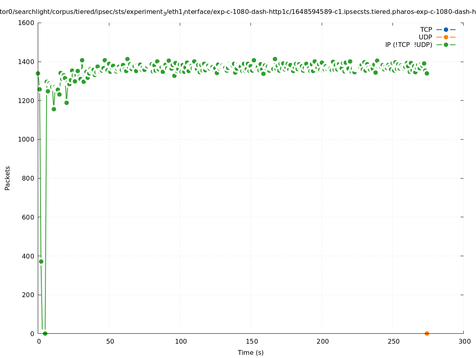Select the blue TCP legend marker
Image resolution: width=476 pixels, height=358 pixels.
pyautogui.click(x=446, y=29)
